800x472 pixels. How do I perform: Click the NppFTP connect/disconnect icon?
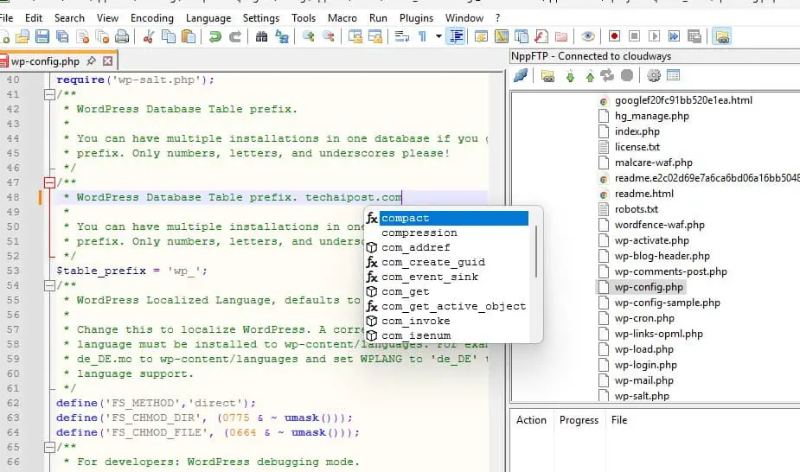click(x=521, y=76)
